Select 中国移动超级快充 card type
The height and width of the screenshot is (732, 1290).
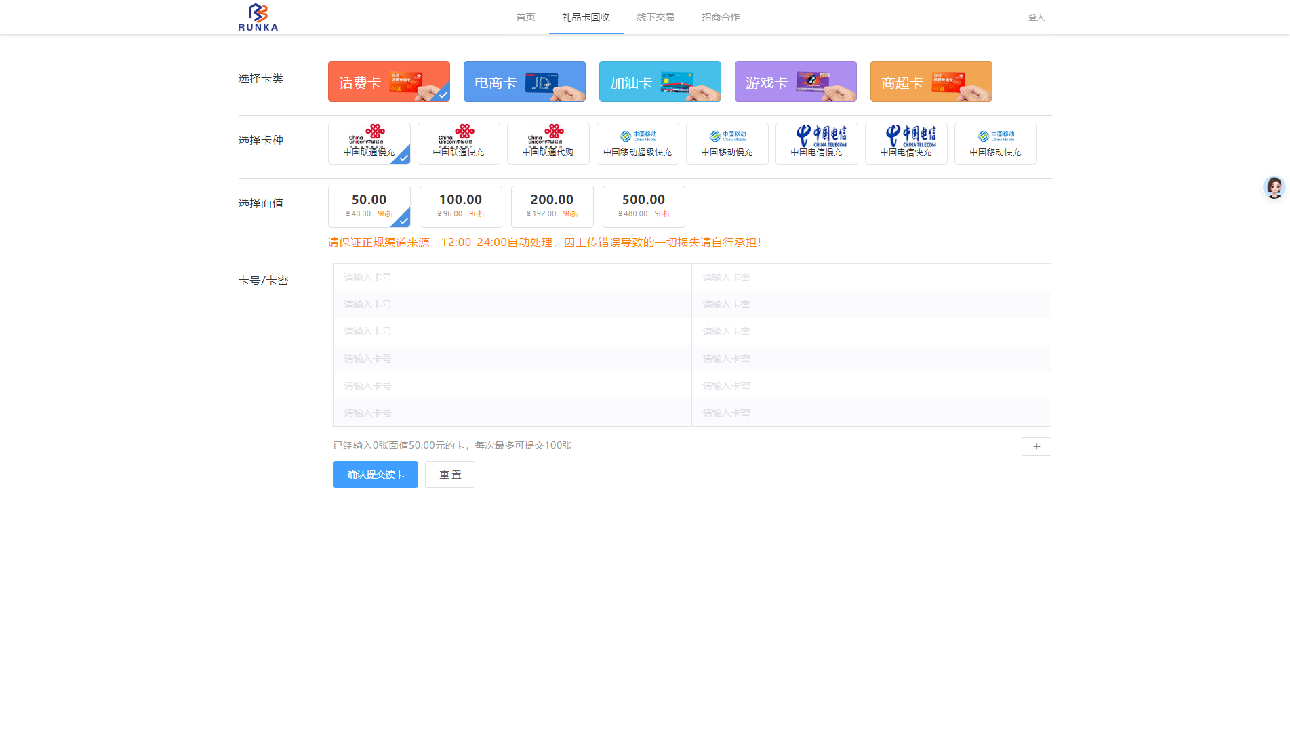tap(637, 144)
